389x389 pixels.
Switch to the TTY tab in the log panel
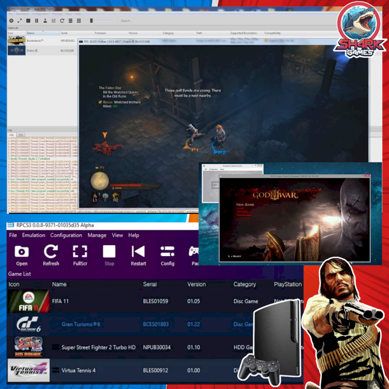(21, 135)
